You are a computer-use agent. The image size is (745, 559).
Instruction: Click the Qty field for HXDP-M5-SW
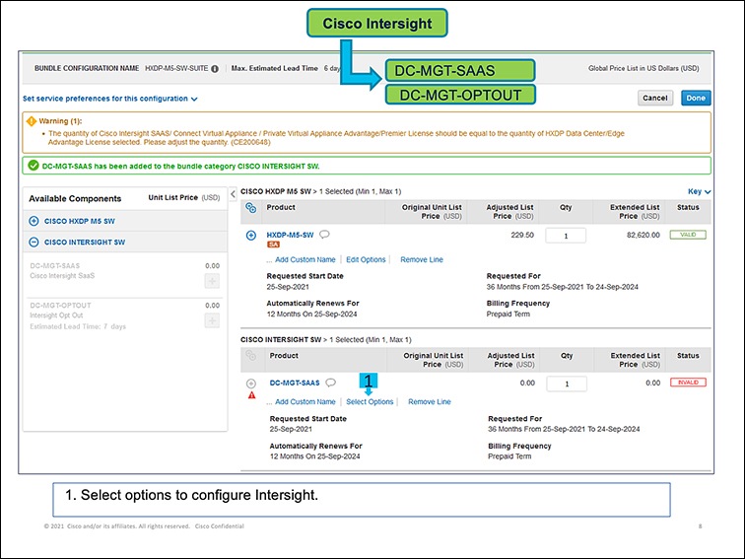pos(566,236)
